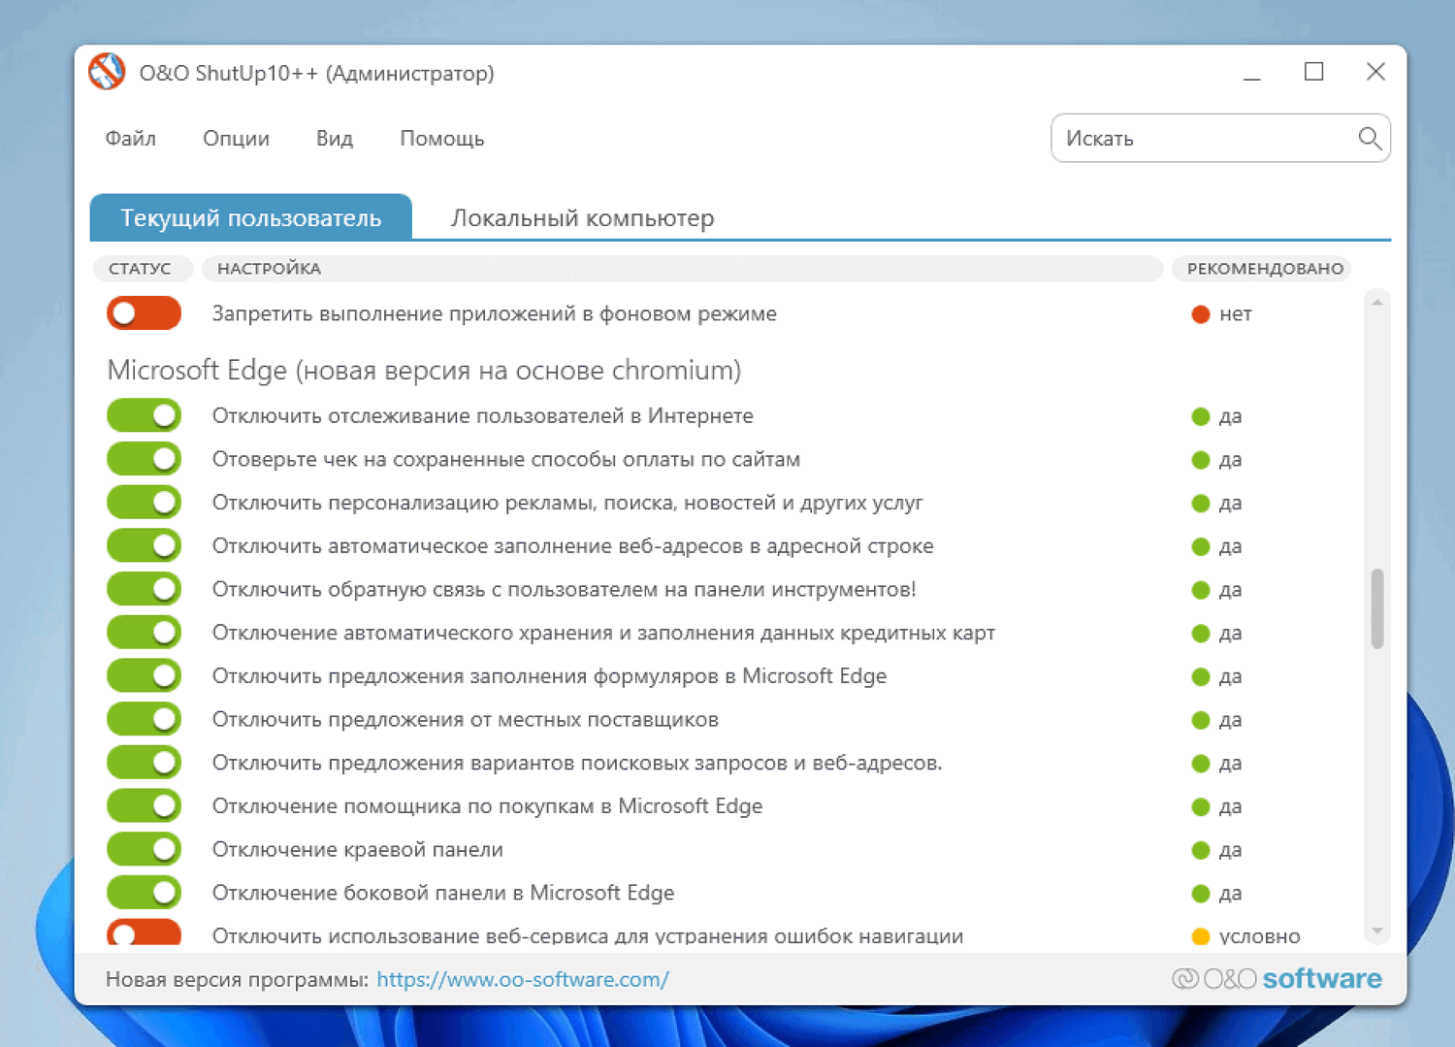Click 'Microsoft Edge (новая версия на основе chromium)' heading
This screenshot has height=1047, width=1455.
coord(424,370)
